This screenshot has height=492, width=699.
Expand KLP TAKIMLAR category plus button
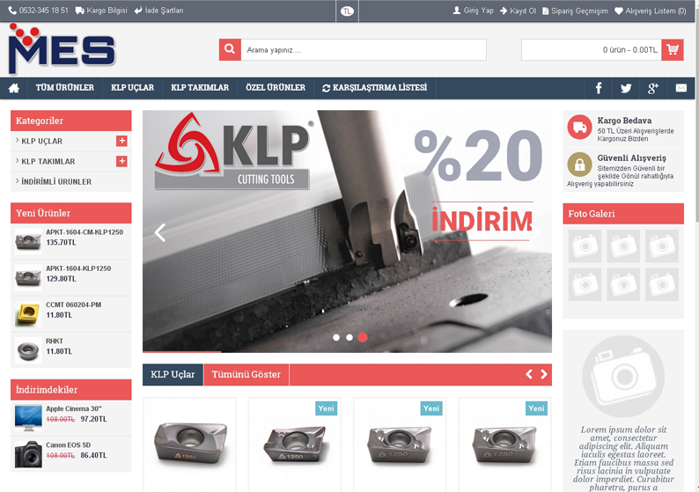(121, 161)
